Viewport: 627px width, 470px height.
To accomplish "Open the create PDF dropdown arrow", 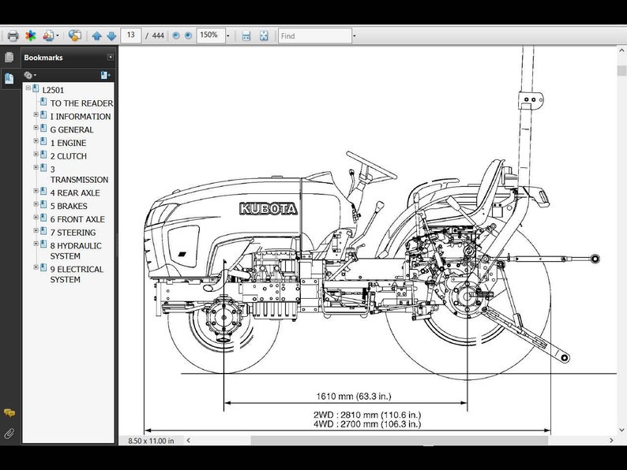I will 58,36.
